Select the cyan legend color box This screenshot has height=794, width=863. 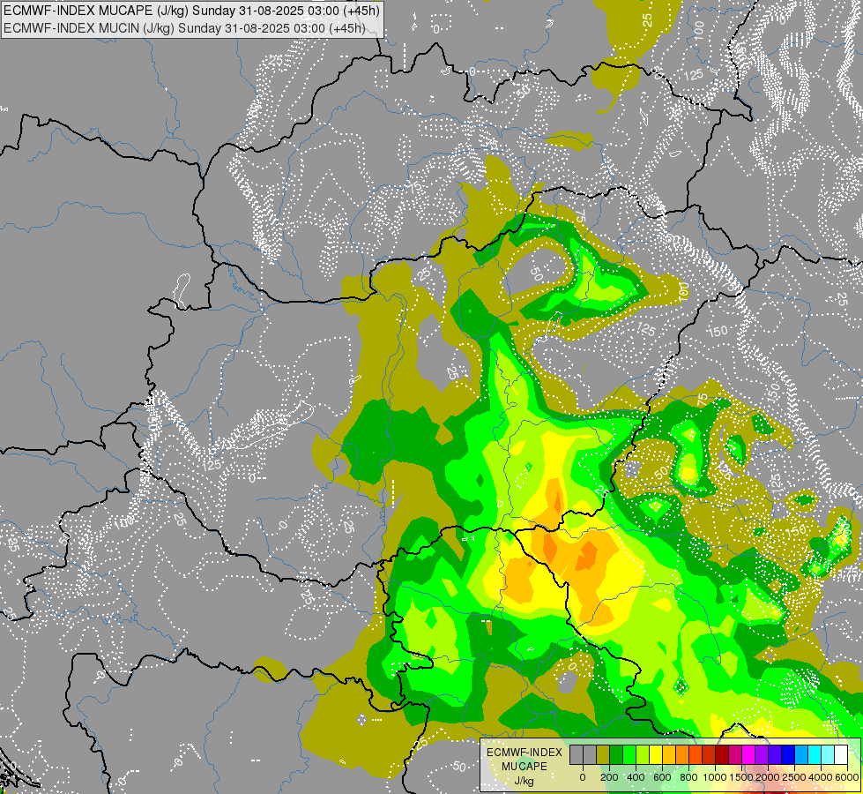pos(815,755)
